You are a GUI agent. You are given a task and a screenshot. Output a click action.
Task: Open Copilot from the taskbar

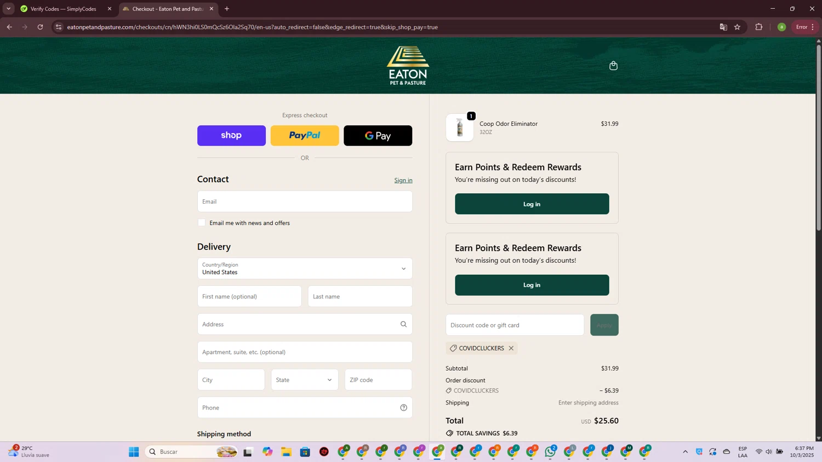tap(267, 452)
